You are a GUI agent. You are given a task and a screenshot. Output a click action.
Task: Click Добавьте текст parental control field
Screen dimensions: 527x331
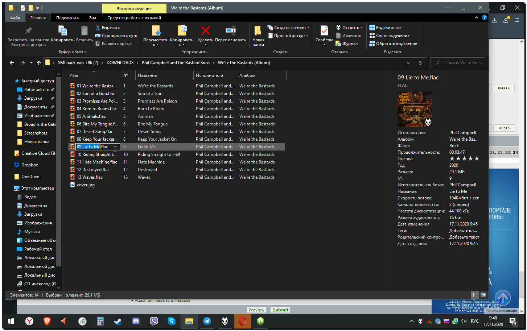pos(464,237)
